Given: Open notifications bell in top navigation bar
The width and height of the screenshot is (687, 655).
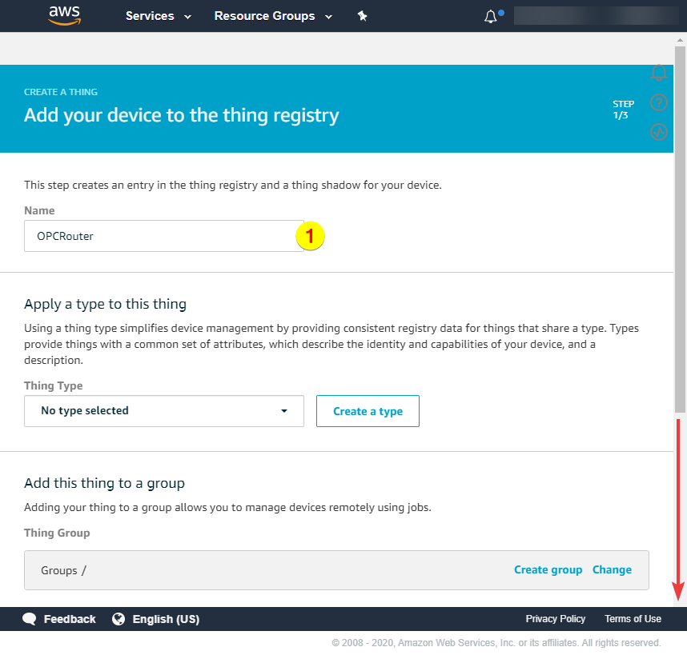Looking at the screenshot, I should click(491, 16).
